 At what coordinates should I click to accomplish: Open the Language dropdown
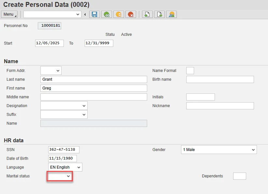pyautogui.click(x=65, y=167)
